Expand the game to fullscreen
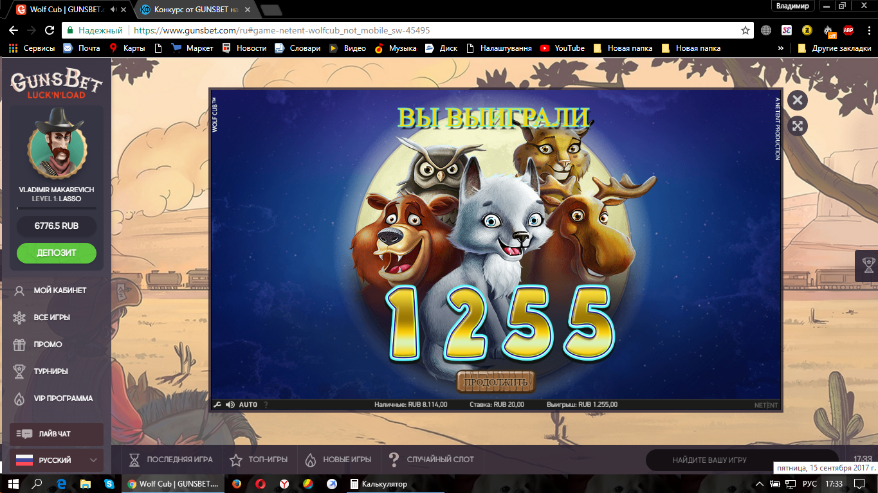The image size is (878, 493). point(797,126)
